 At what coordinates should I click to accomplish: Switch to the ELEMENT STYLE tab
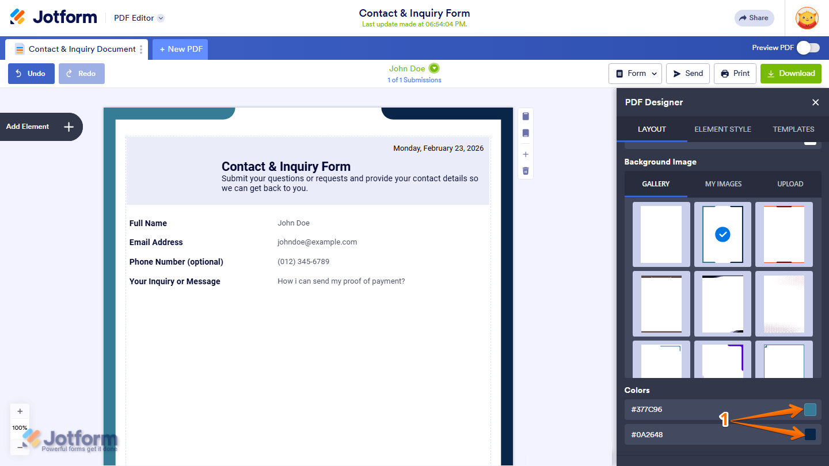click(722, 129)
